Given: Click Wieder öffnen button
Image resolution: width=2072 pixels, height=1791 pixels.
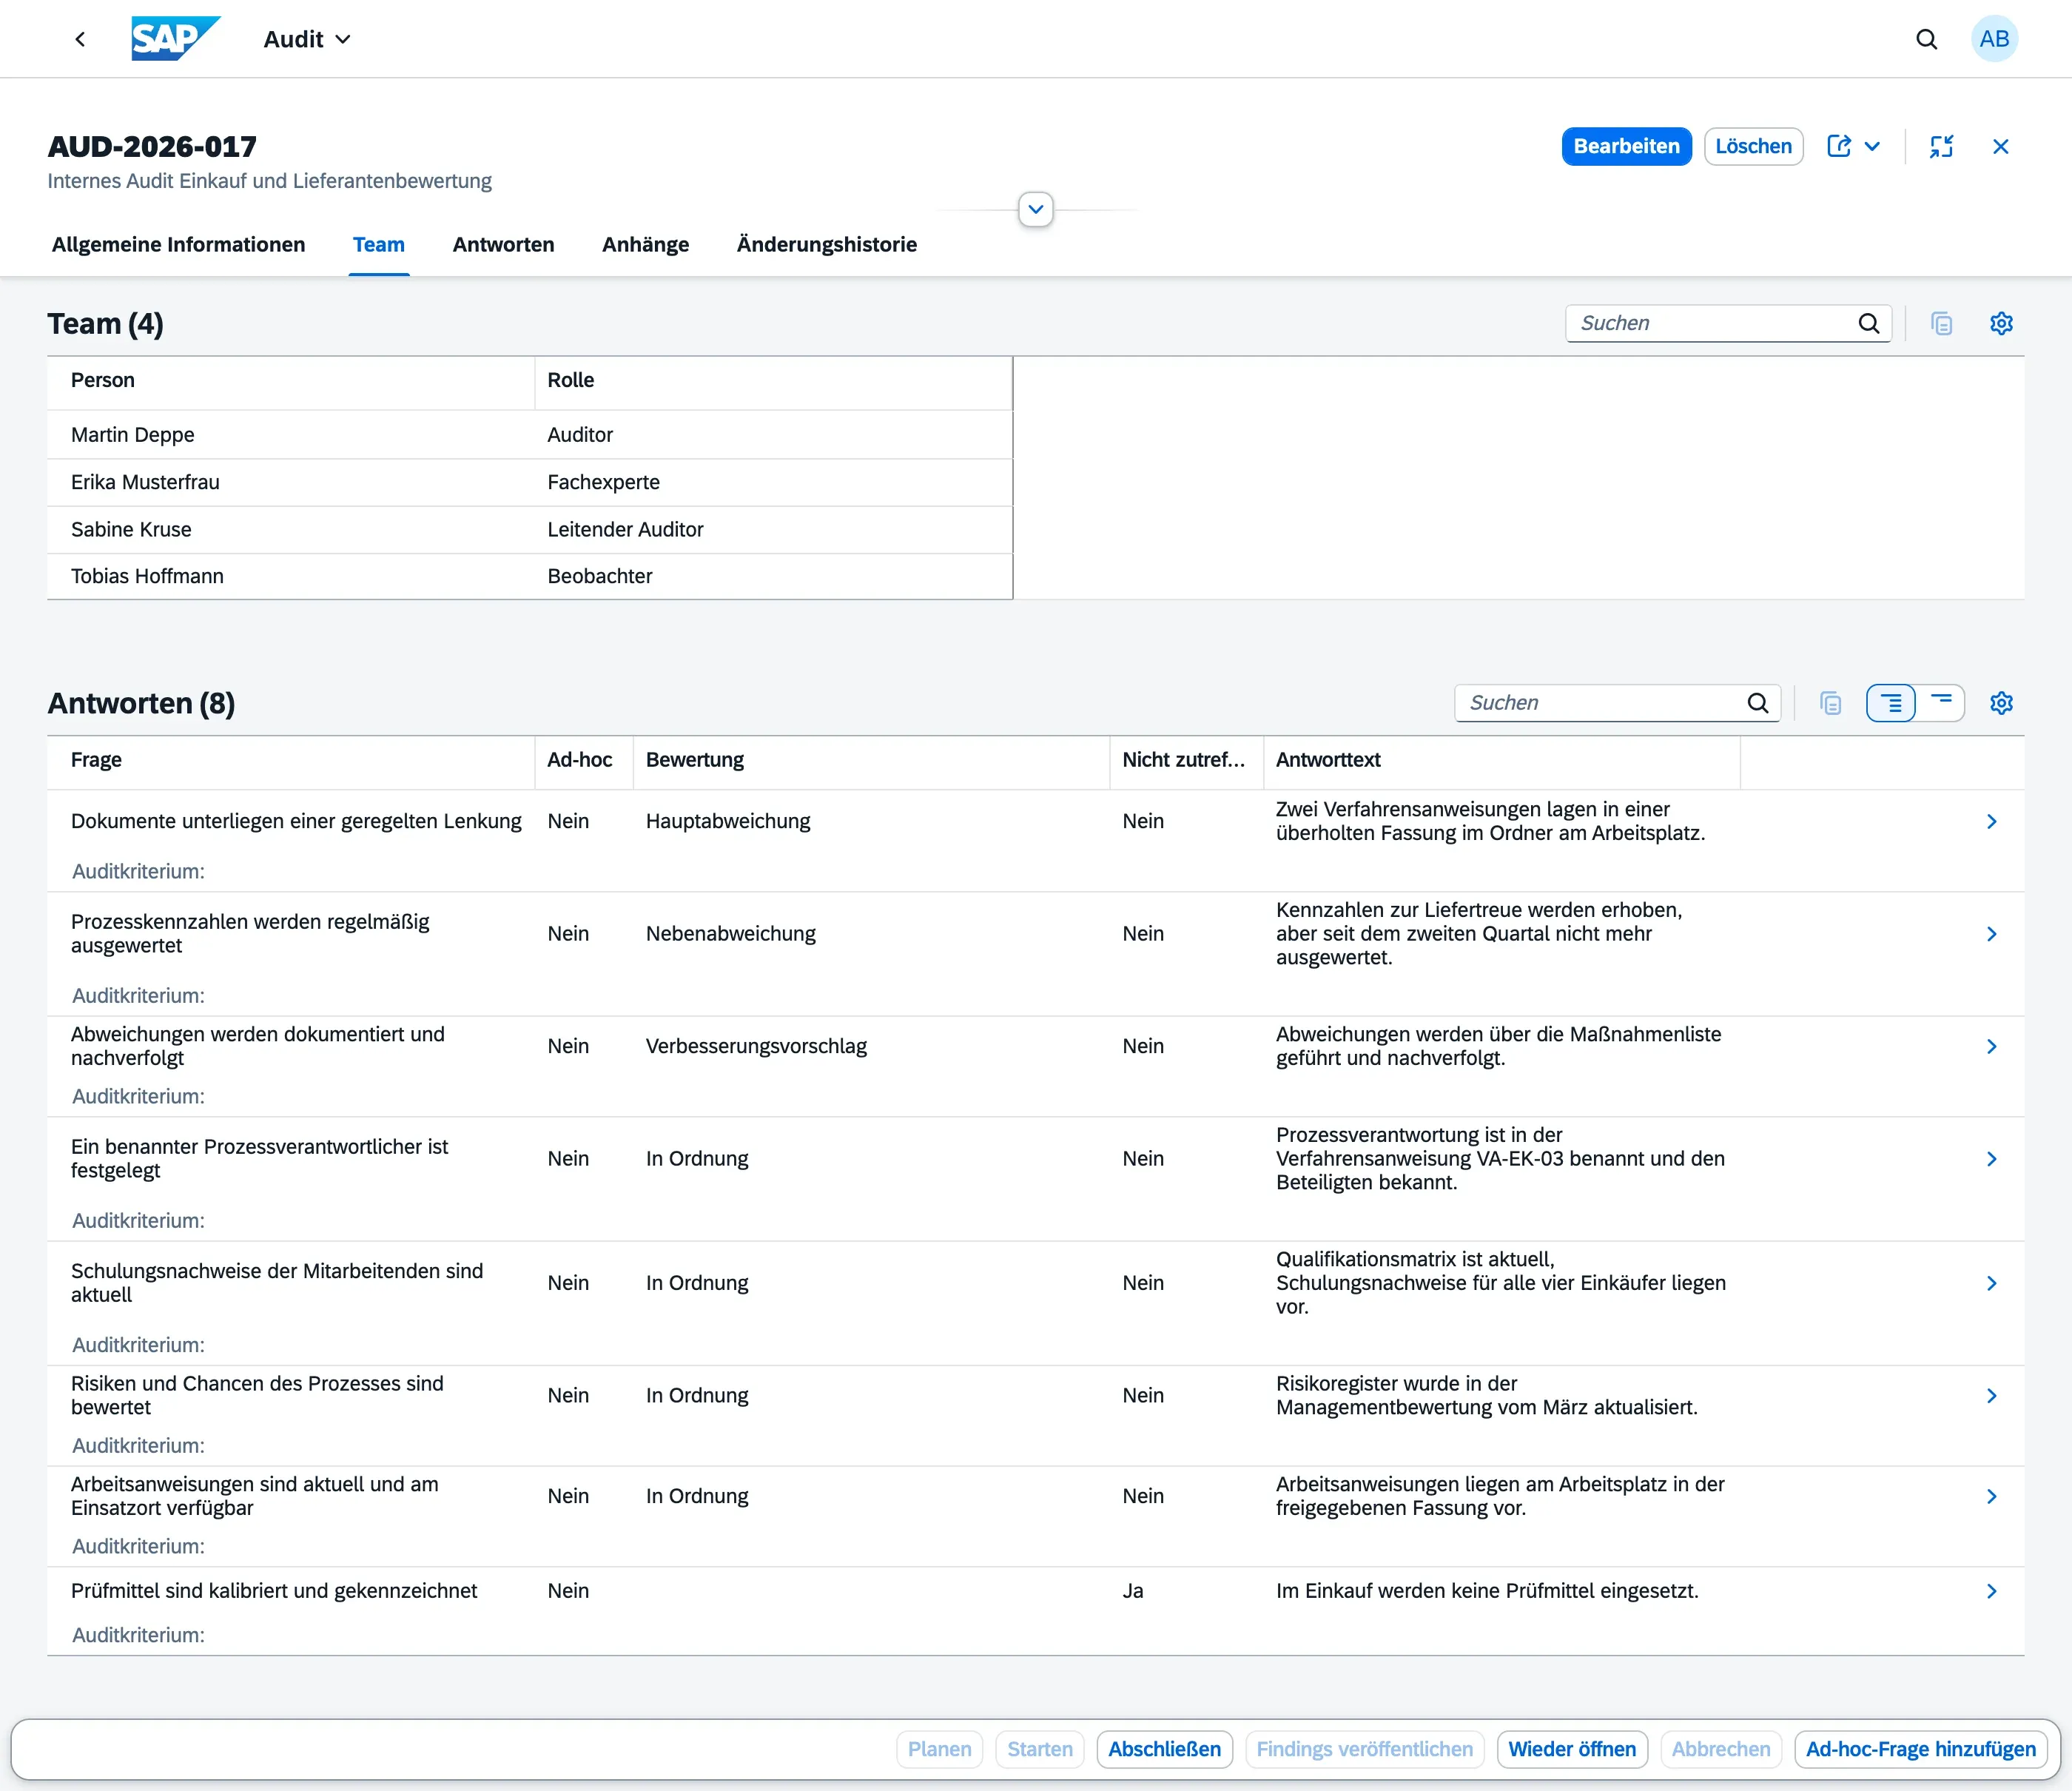Looking at the screenshot, I should coord(1571,1749).
